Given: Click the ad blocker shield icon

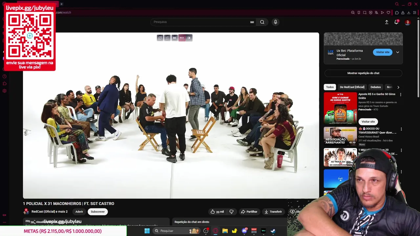Looking at the screenshot, I should 370,12.
